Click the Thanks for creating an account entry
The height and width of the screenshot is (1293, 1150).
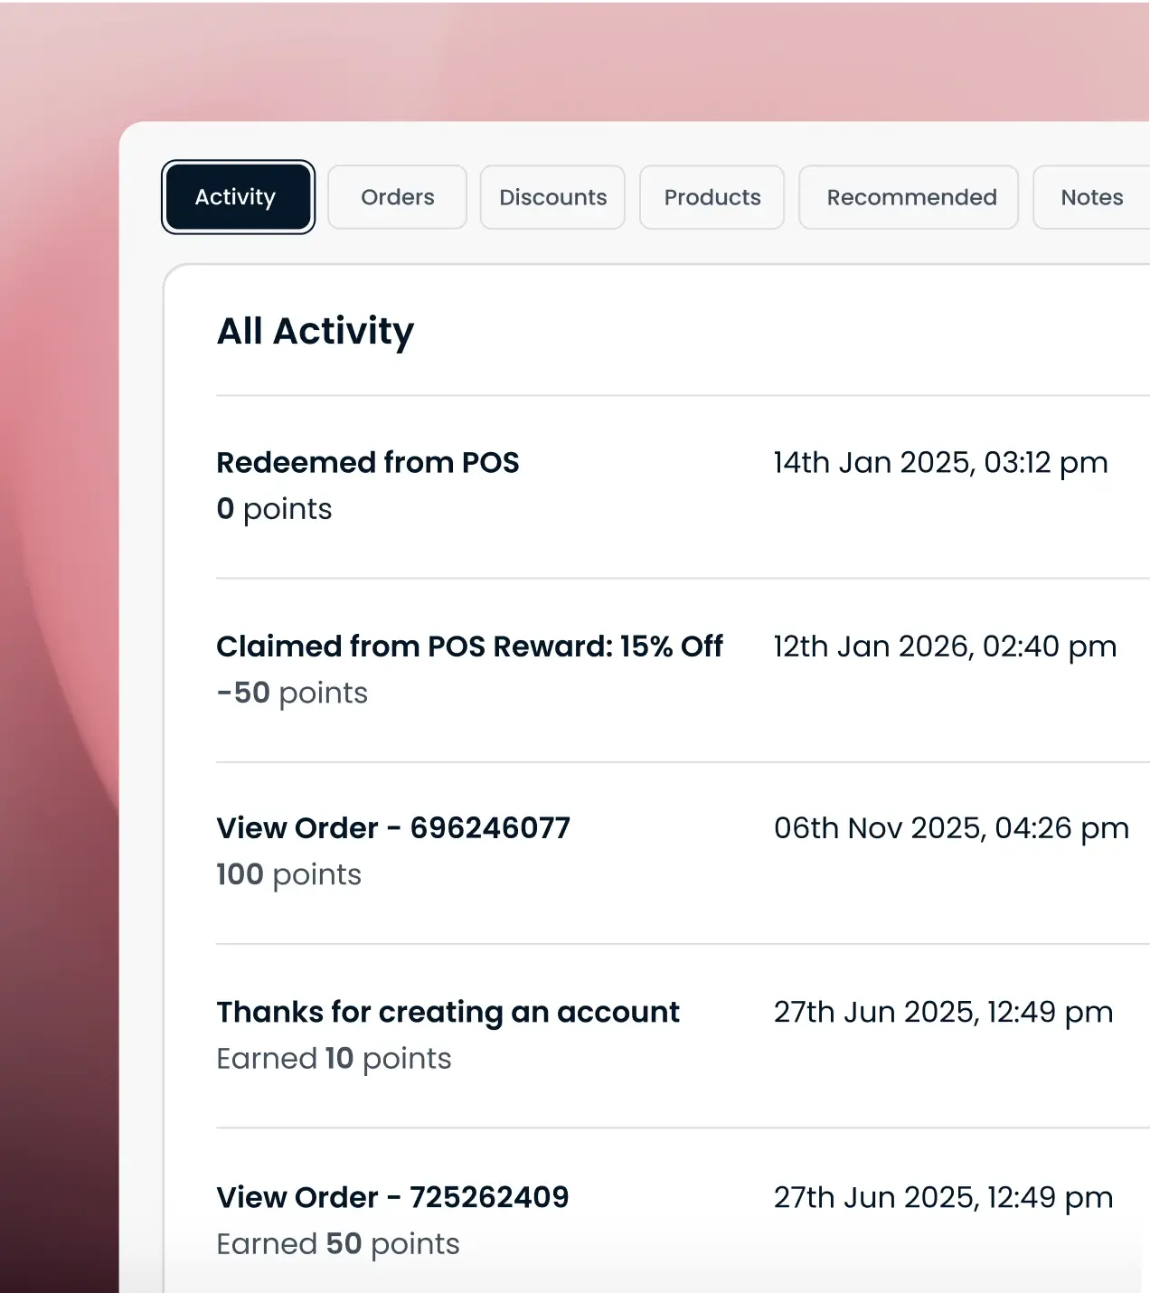click(x=448, y=1011)
